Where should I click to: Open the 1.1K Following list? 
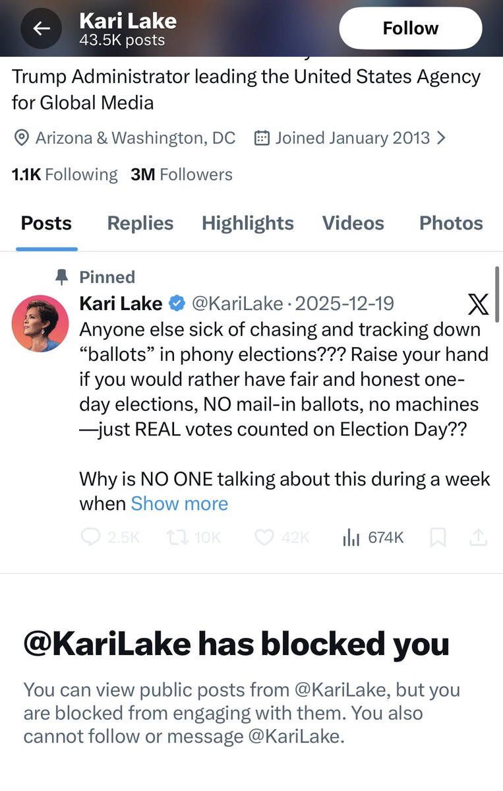64,174
